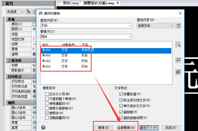Screen dimensions: 198x131
Task: Click the 打印样式表 property row
Action: click(x=23, y=86)
